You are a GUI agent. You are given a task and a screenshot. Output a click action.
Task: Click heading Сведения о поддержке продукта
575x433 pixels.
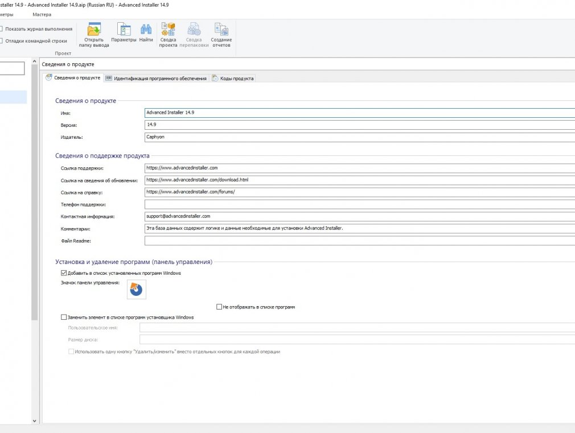point(102,155)
